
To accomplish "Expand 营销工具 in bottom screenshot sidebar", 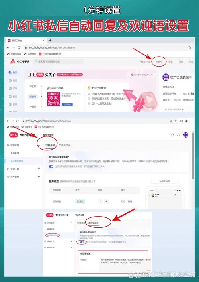I will tap(72, 241).
